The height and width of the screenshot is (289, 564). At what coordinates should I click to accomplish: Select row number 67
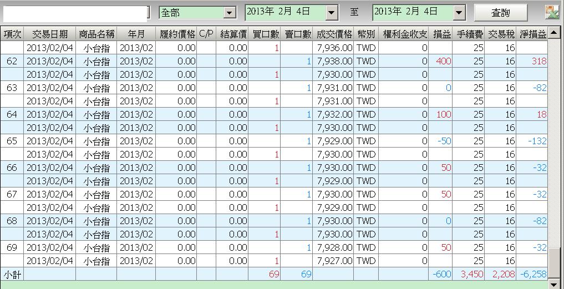click(12, 194)
